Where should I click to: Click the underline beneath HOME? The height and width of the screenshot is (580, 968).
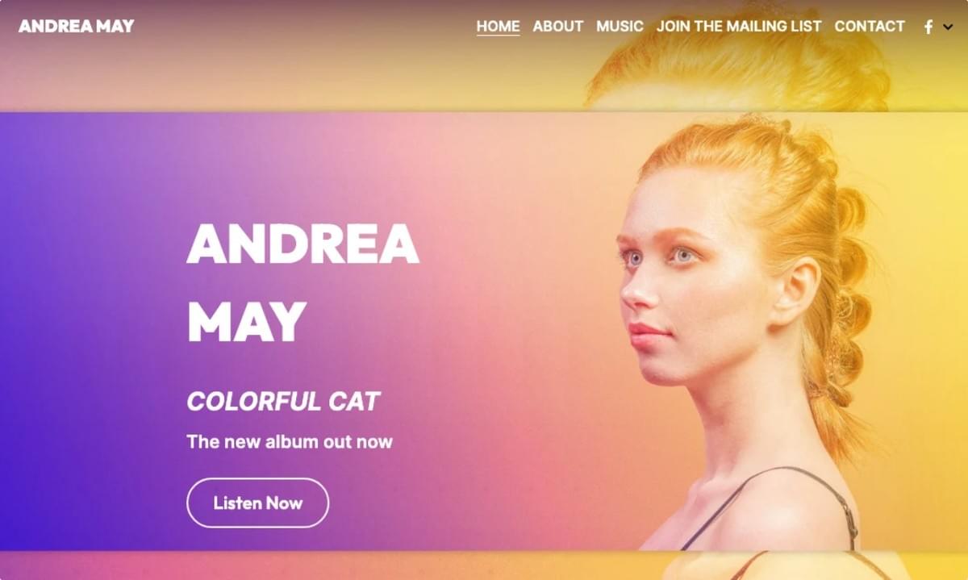tap(498, 35)
